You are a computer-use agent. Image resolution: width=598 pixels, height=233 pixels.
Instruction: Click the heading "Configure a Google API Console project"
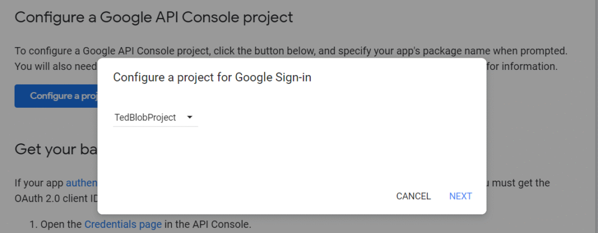click(154, 17)
